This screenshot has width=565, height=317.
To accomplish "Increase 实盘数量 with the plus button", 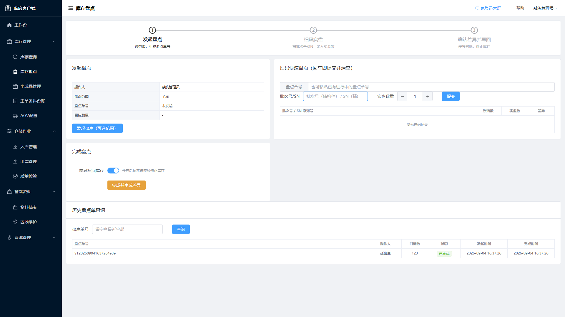I will point(428,96).
